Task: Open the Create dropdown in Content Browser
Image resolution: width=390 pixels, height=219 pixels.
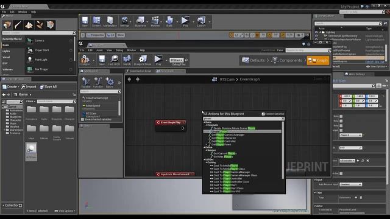Action: pyautogui.click(x=11, y=86)
